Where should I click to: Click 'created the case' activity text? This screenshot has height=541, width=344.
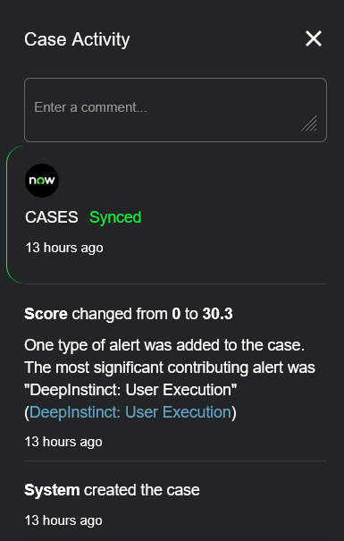tap(142, 490)
